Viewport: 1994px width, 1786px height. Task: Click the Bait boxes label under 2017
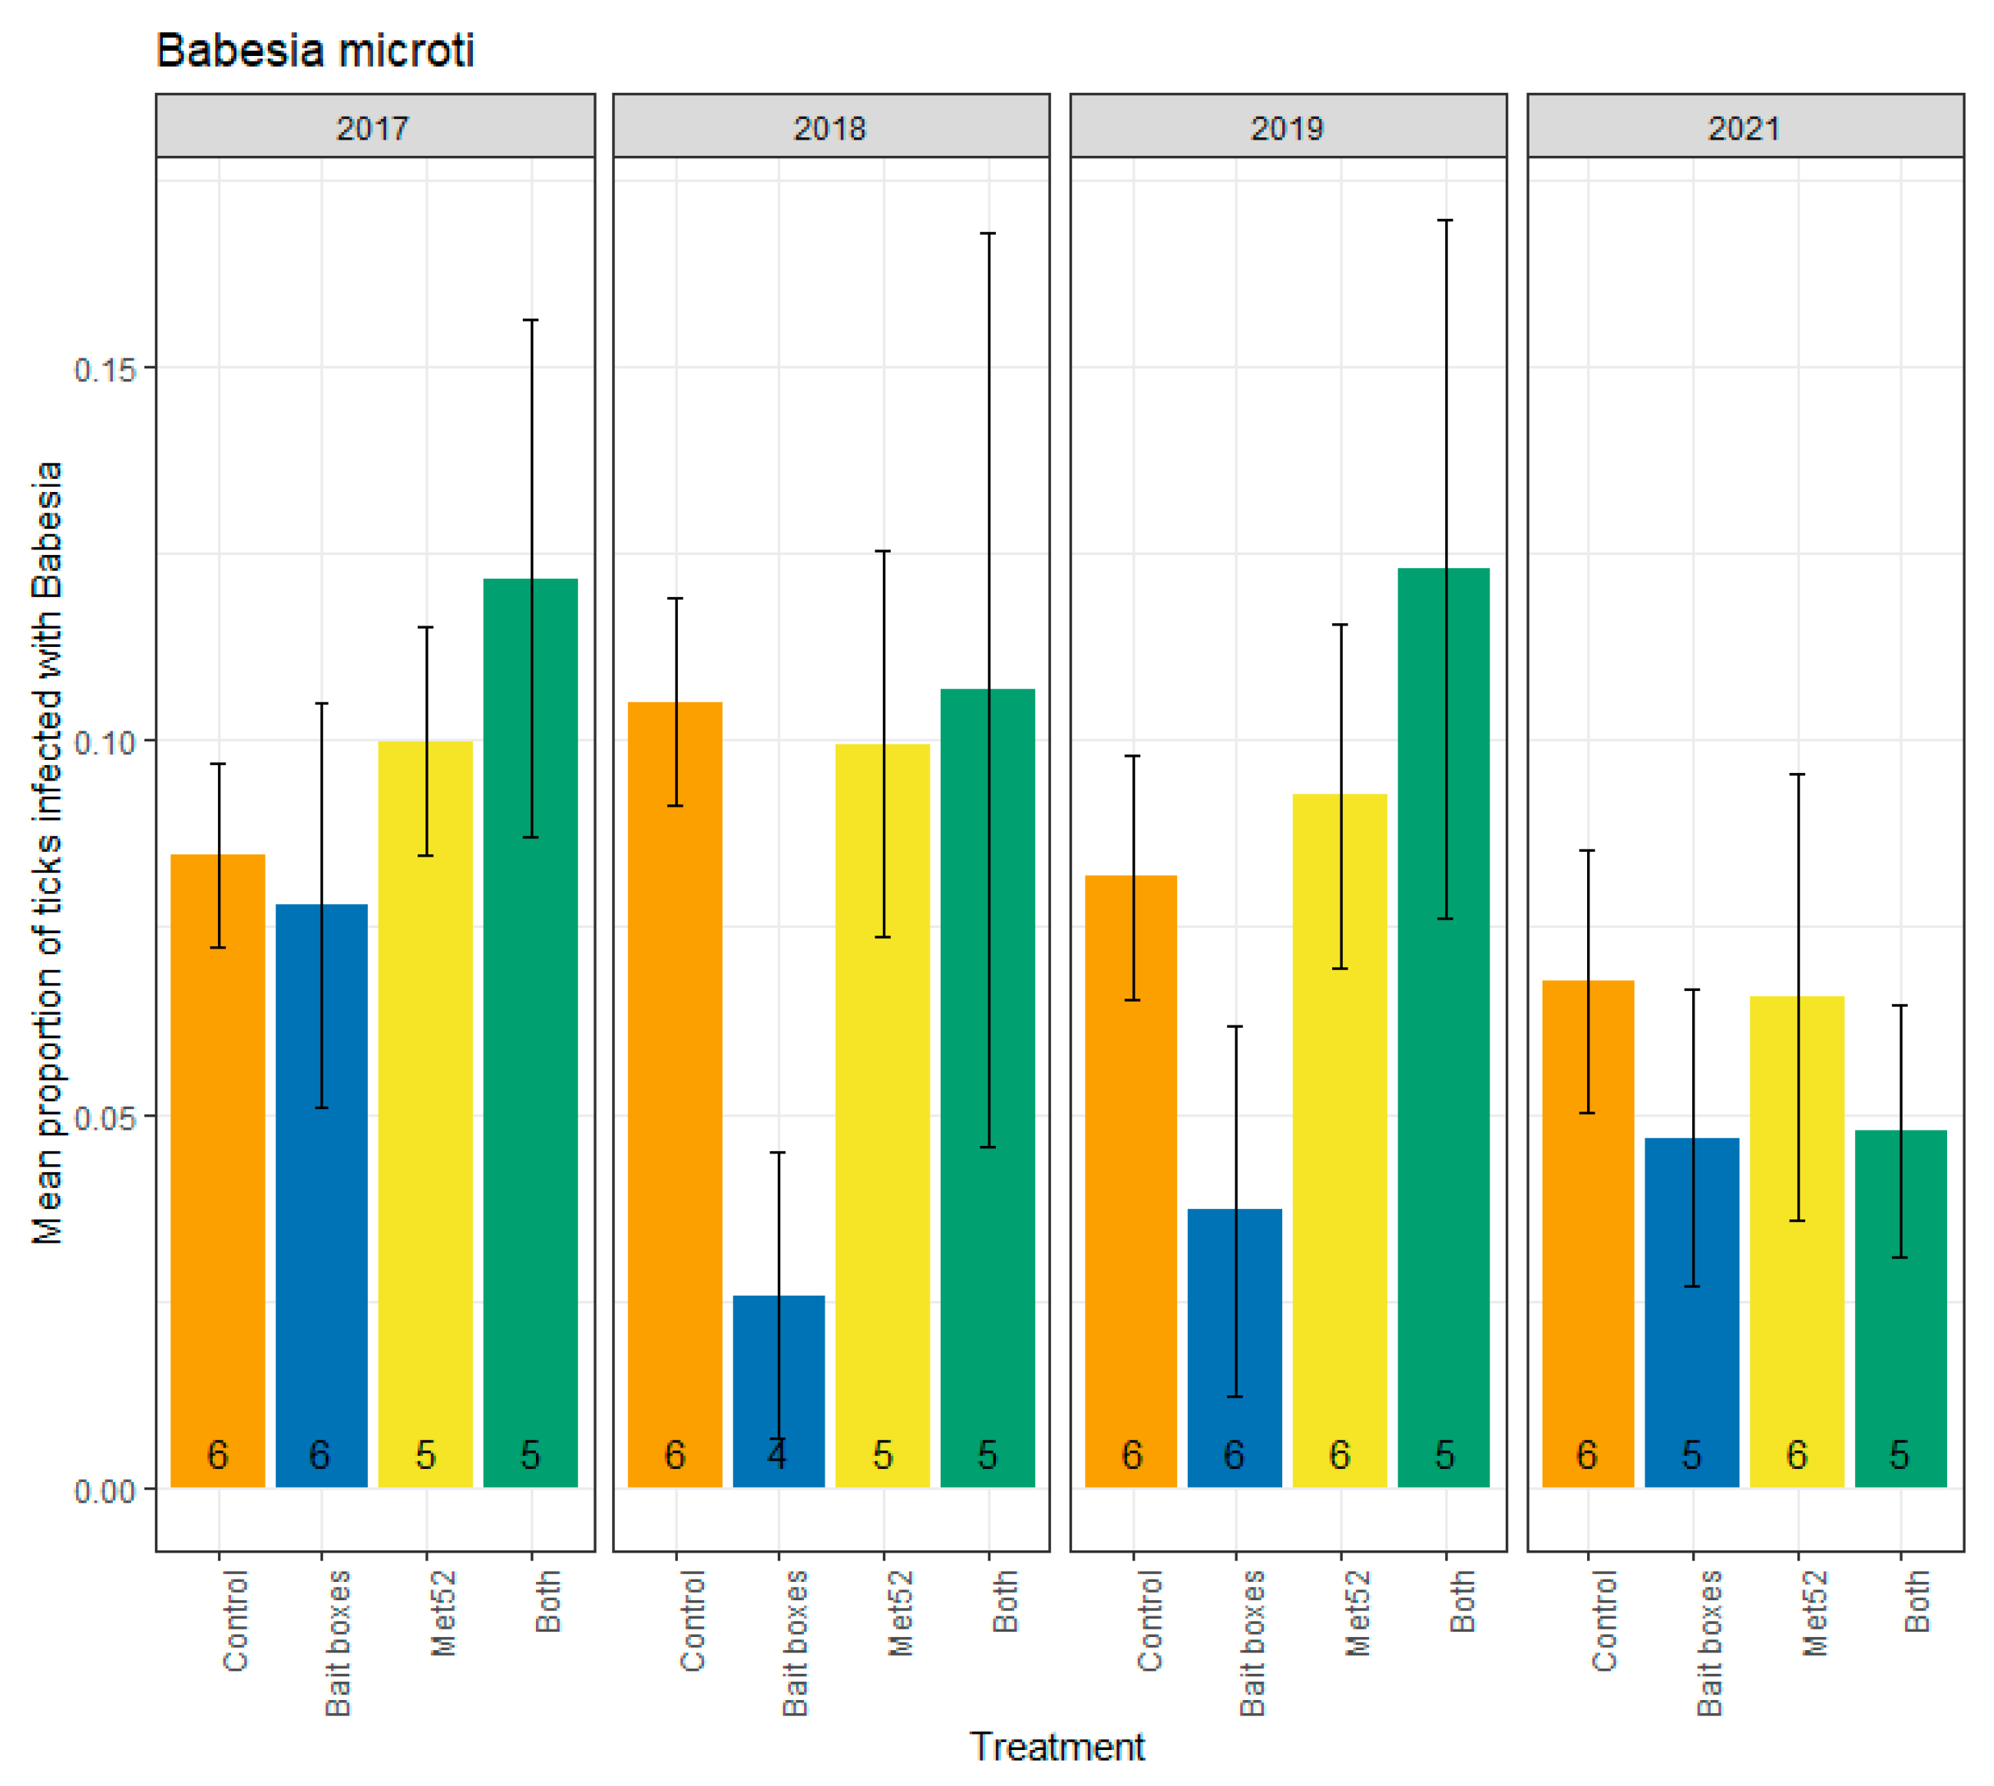337,1642
